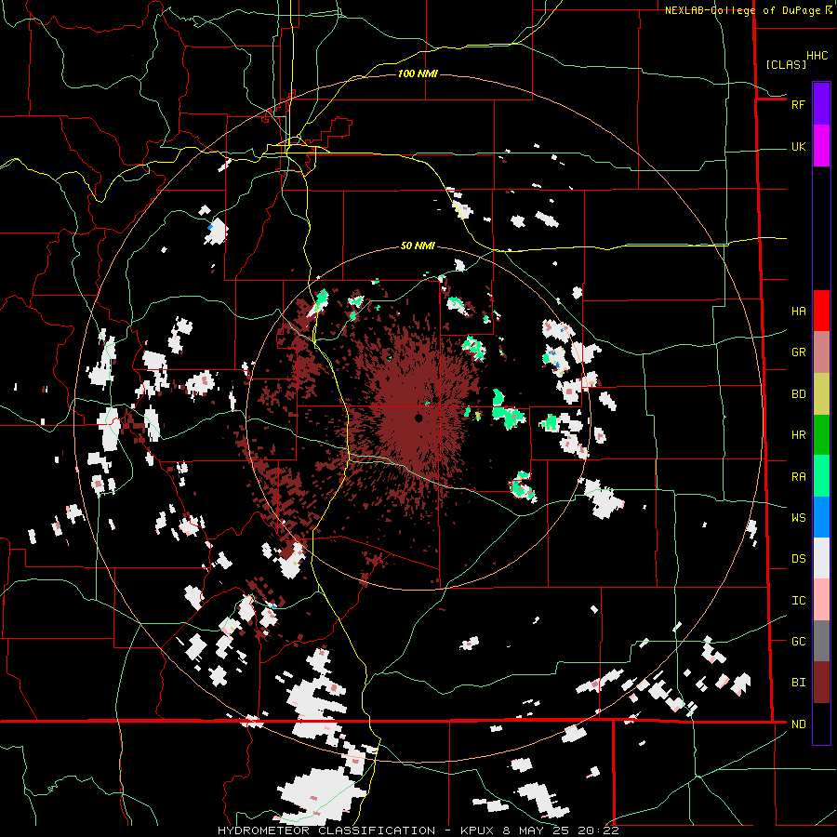Click the 8 MAY 25 date stamp

[x=537, y=830]
